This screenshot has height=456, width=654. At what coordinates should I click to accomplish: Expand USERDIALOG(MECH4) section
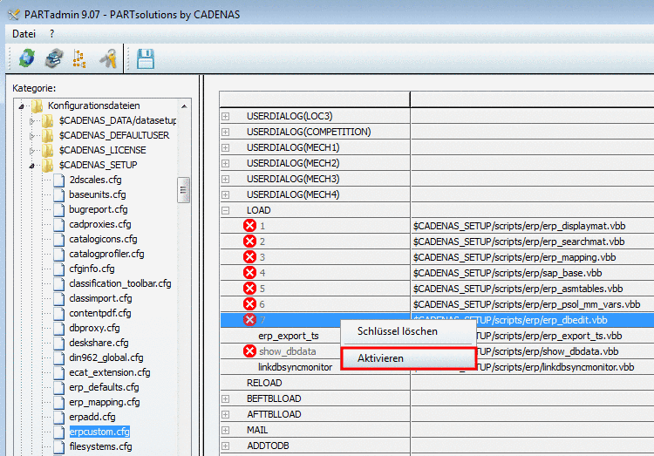(x=226, y=194)
